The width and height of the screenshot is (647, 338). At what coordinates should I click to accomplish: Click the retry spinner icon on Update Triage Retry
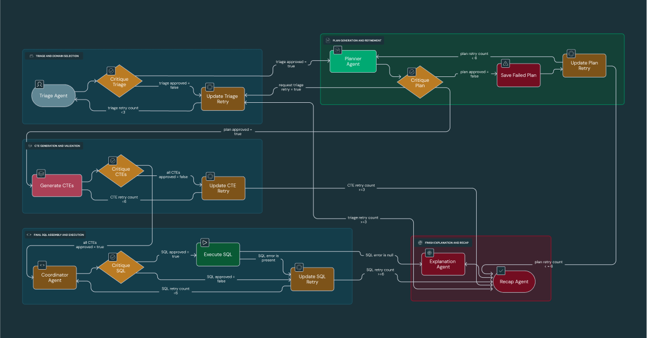210,87
